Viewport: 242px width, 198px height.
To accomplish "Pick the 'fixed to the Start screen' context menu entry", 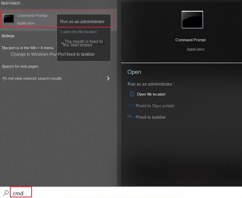I will (x=83, y=43).
